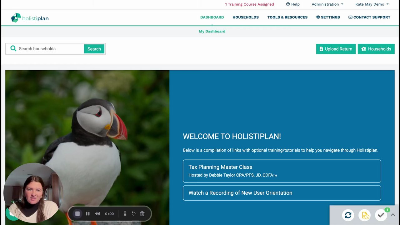This screenshot has width=400, height=225.
Task: Click the Settings gear icon
Action: [x=318, y=17]
